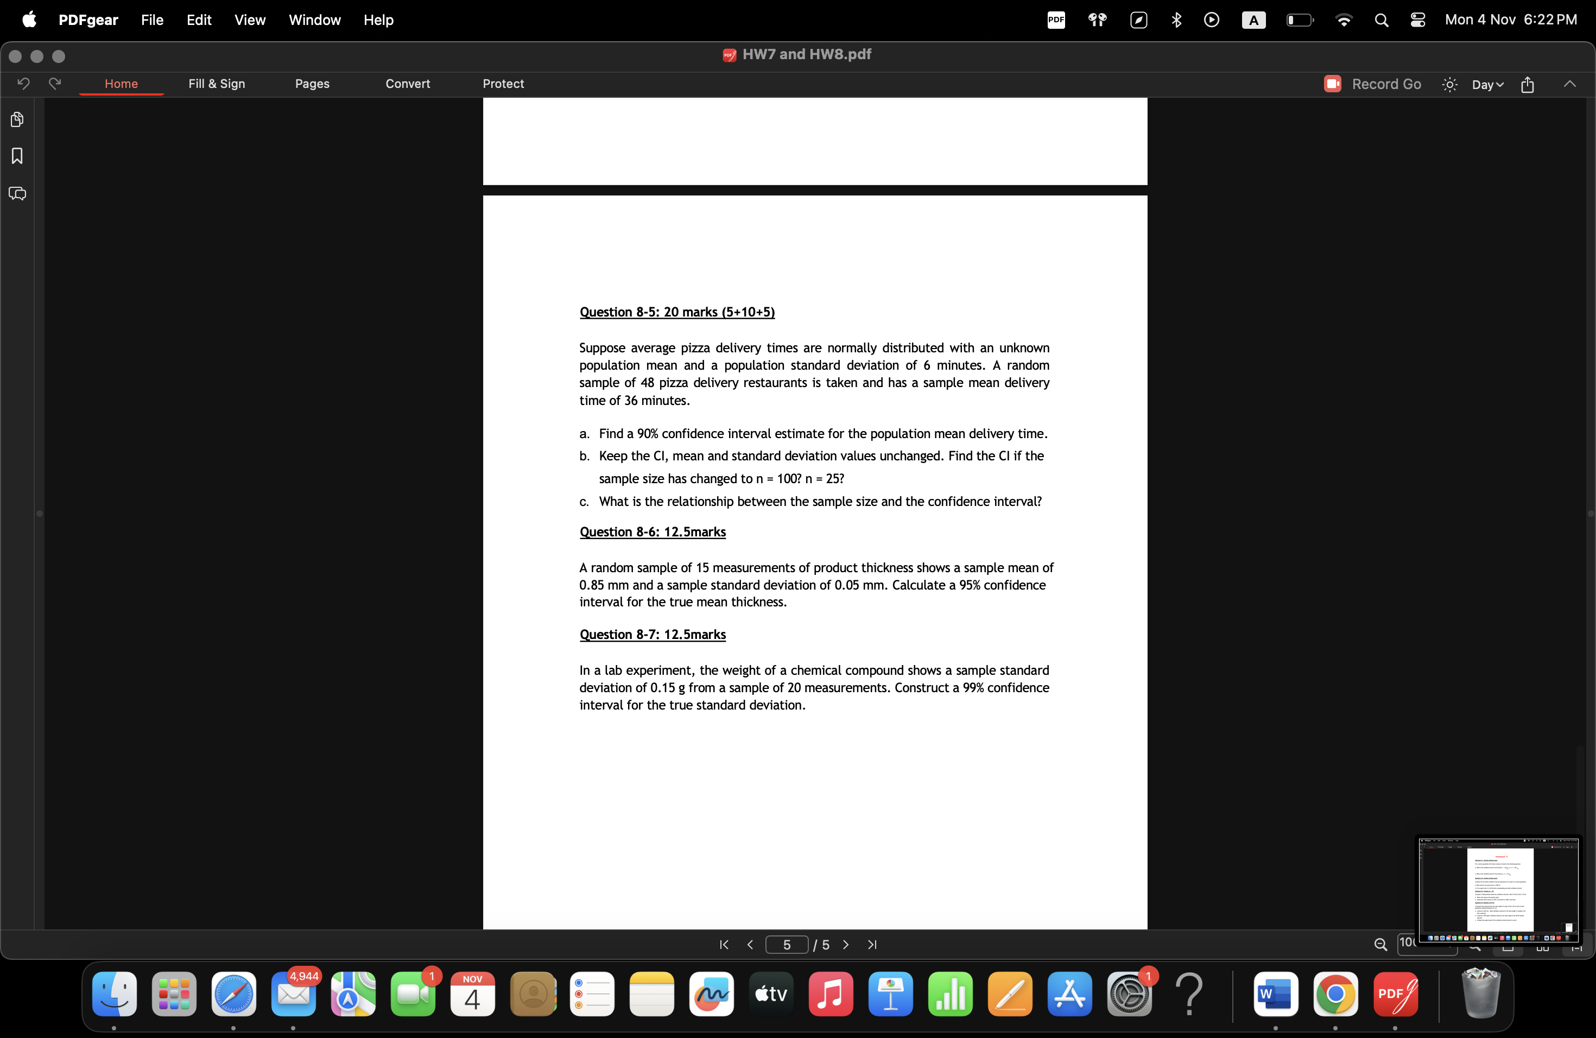Zoom out with the magnifier icon

1380,945
